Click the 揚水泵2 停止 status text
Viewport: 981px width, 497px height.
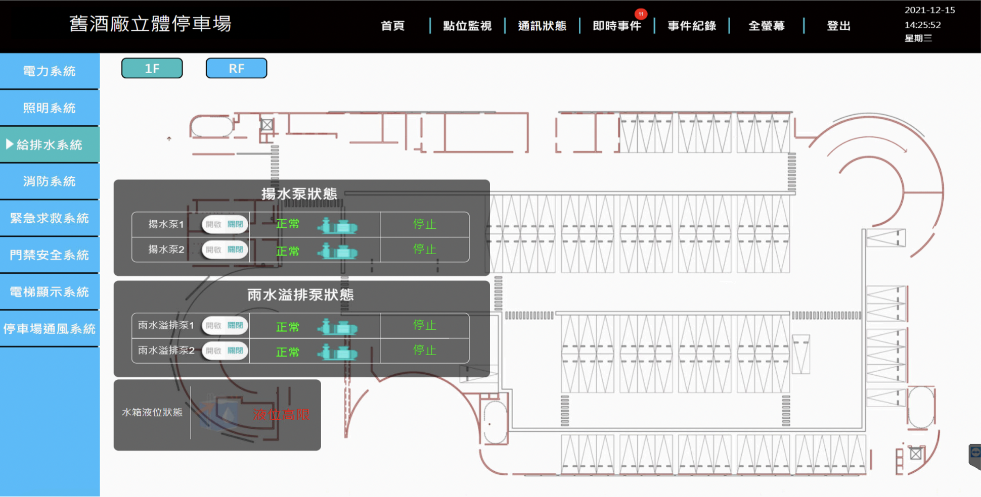click(425, 249)
